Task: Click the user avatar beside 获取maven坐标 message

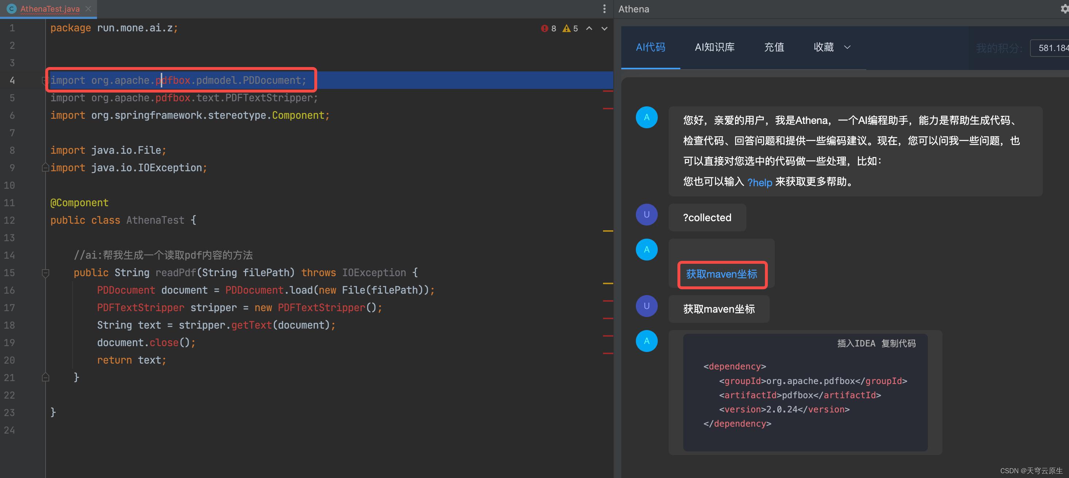Action: pyautogui.click(x=646, y=306)
